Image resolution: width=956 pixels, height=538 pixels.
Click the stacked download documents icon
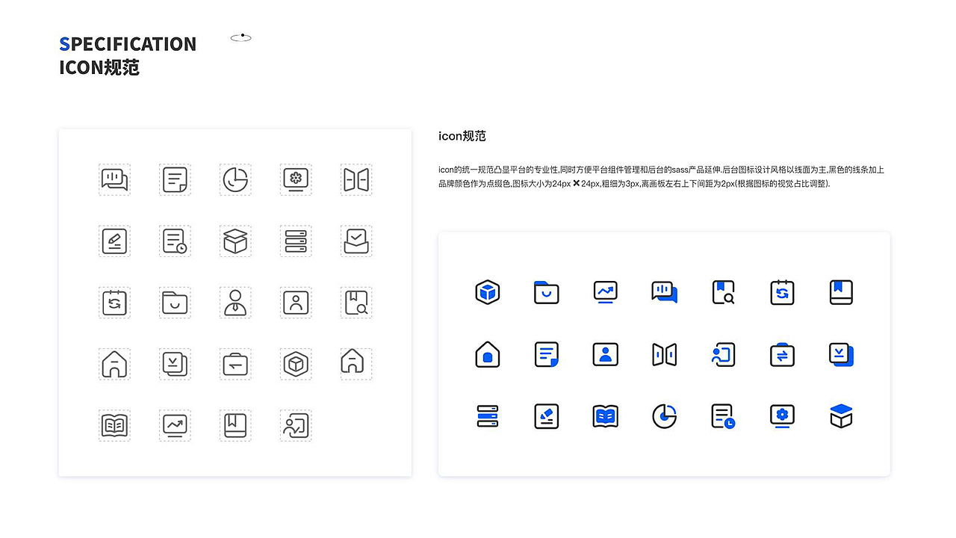pos(841,354)
